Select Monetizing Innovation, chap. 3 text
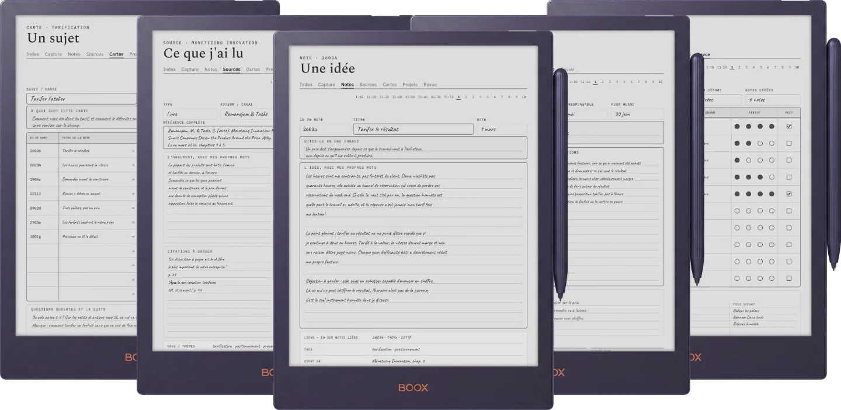Viewport: 841px width, 410px height. coord(398,361)
